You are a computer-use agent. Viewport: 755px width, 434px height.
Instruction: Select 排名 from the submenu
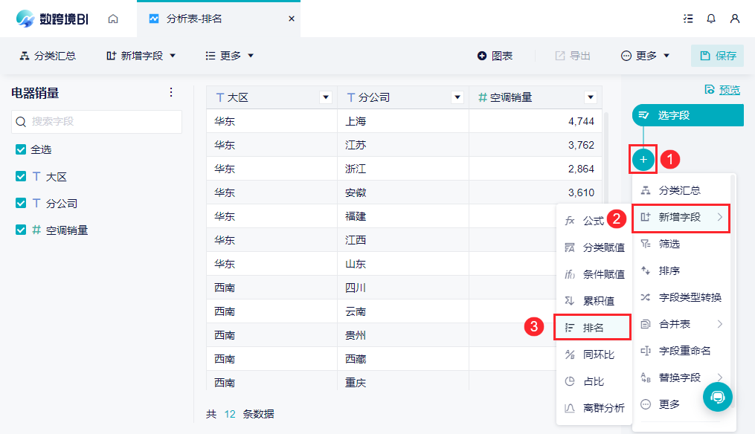(x=592, y=327)
